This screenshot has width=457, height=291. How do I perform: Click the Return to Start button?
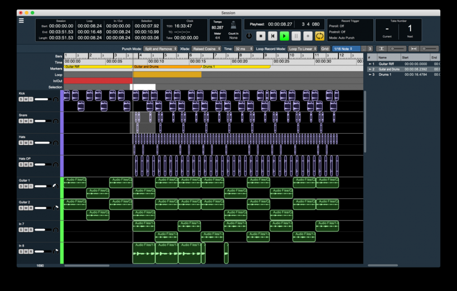pyautogui.click(x=273, y=36)
